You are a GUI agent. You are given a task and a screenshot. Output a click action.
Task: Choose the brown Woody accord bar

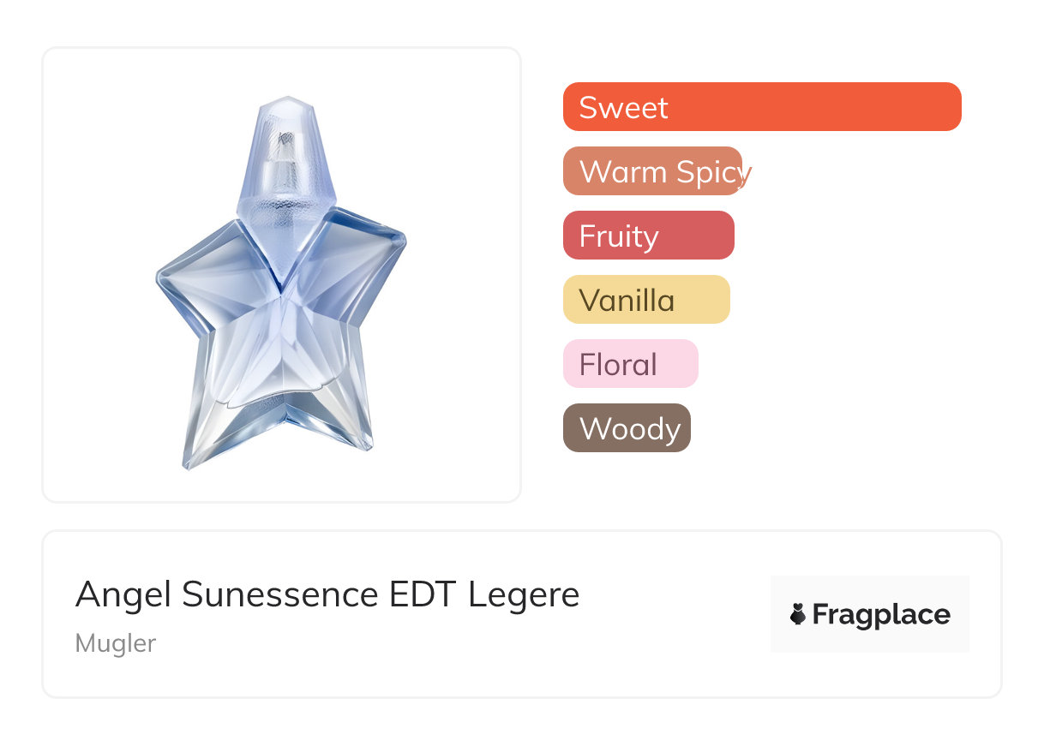tap(627, 428)
